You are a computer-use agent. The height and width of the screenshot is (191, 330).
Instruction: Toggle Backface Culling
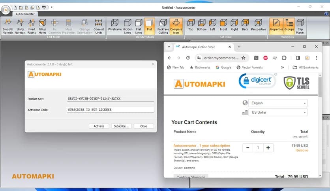tap(163, 26)
